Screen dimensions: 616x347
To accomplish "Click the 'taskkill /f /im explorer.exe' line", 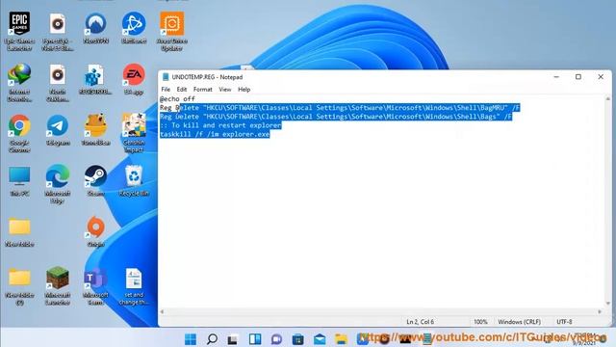I will pos(215,134).
